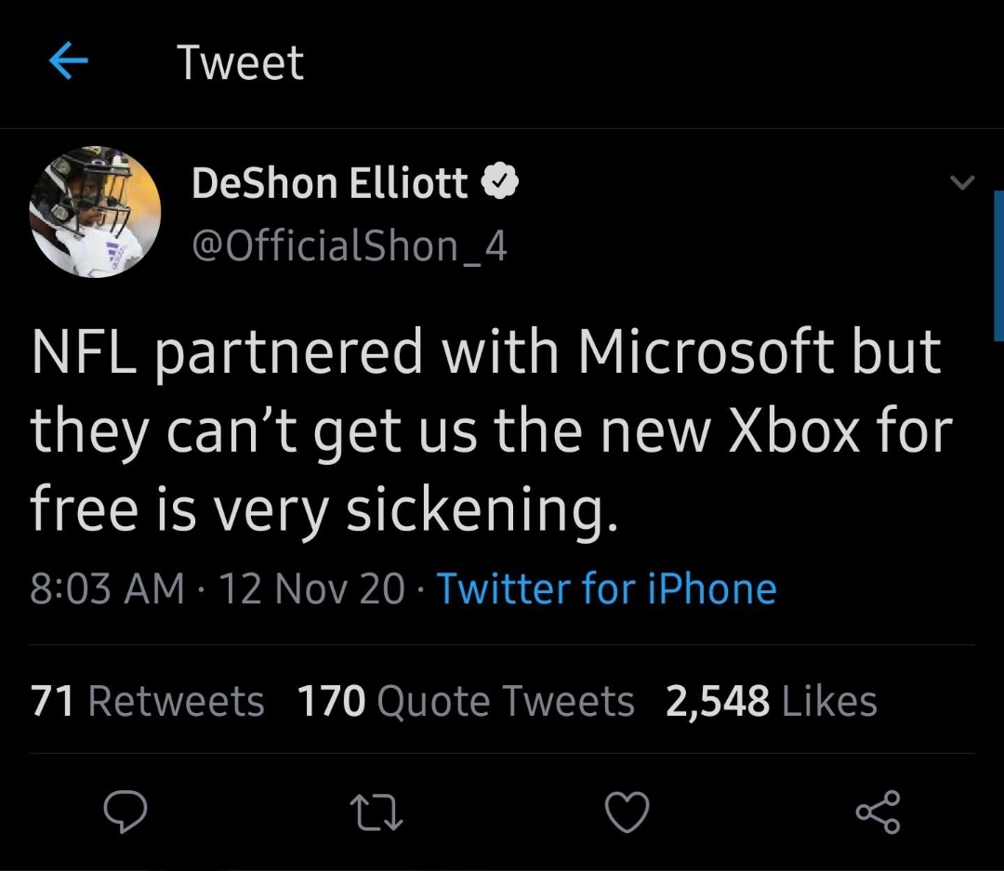Expand the tweet options chevron

click(x=963, y=183)
